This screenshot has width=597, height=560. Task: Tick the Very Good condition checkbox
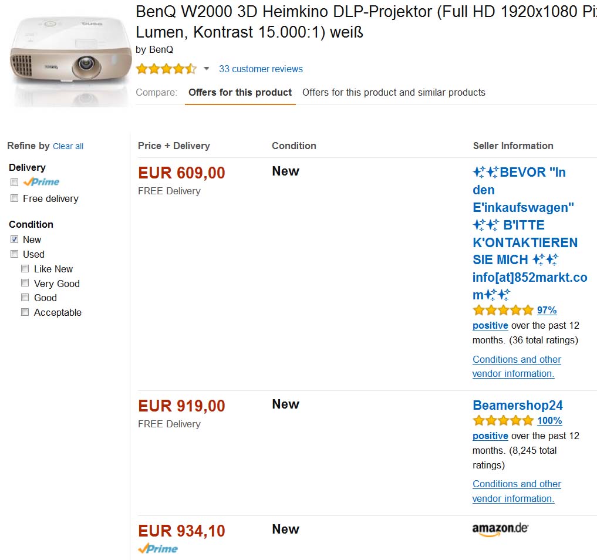(25, 284)
